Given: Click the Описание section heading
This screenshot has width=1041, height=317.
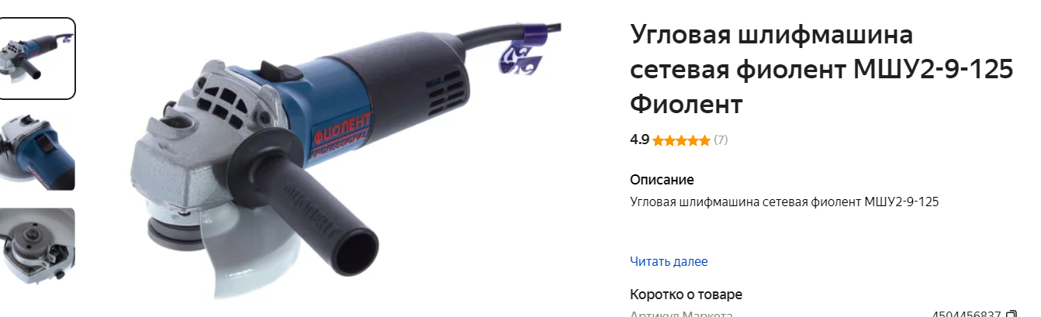Looking at the screenshot, I should (662, 180).
